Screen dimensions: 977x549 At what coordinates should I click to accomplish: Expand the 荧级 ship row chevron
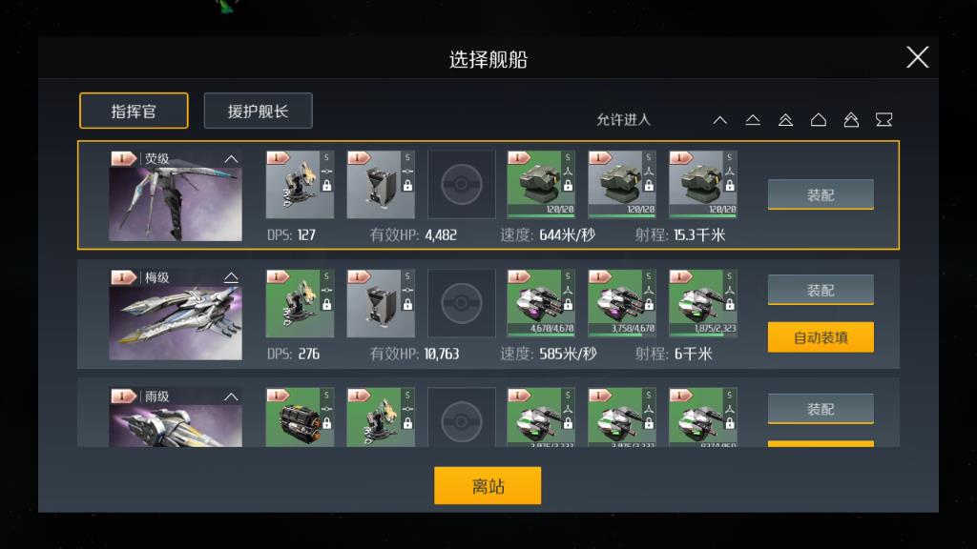(x=231, y=159)
